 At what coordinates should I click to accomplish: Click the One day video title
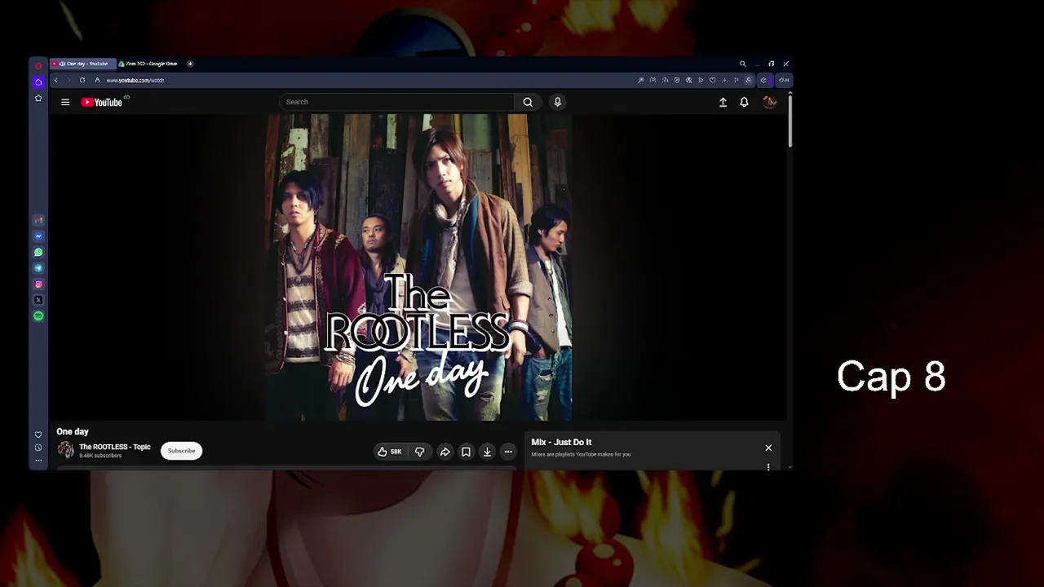point(73,431)
